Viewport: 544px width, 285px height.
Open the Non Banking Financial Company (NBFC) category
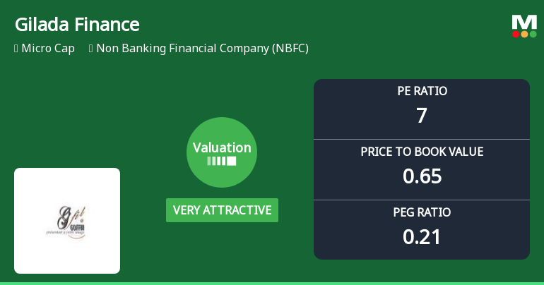point(202,49)
